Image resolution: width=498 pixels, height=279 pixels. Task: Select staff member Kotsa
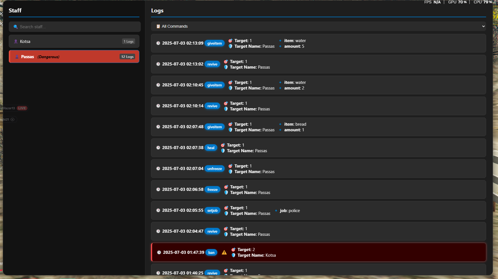[x=74, y=42]
